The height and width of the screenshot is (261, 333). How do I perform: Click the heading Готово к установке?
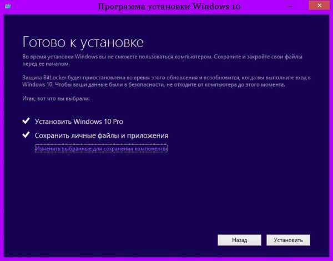pos(83,42)
